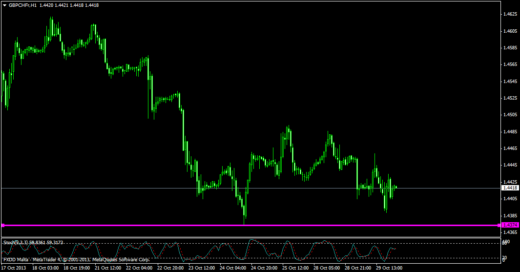Click the 17 Oct 2013 date label

[14, 268]
